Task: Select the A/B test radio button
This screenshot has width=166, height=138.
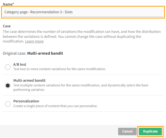Action: (8, 67)
